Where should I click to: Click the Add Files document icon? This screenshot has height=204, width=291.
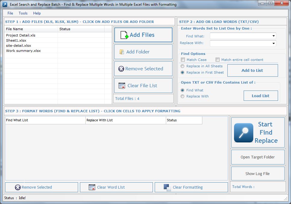coord(124,35)
